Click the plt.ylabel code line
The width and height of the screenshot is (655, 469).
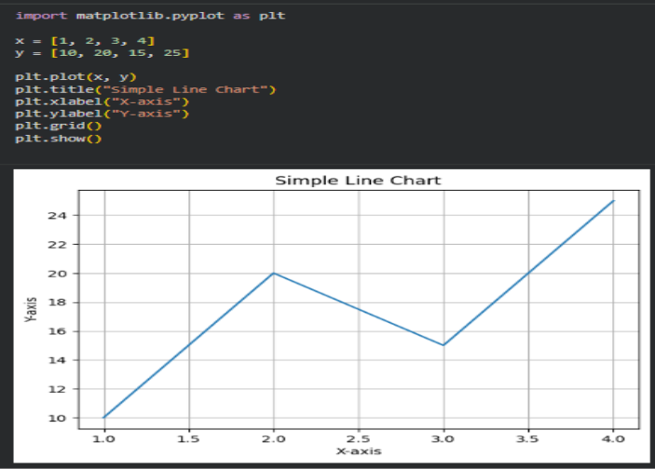click(102, 114)
